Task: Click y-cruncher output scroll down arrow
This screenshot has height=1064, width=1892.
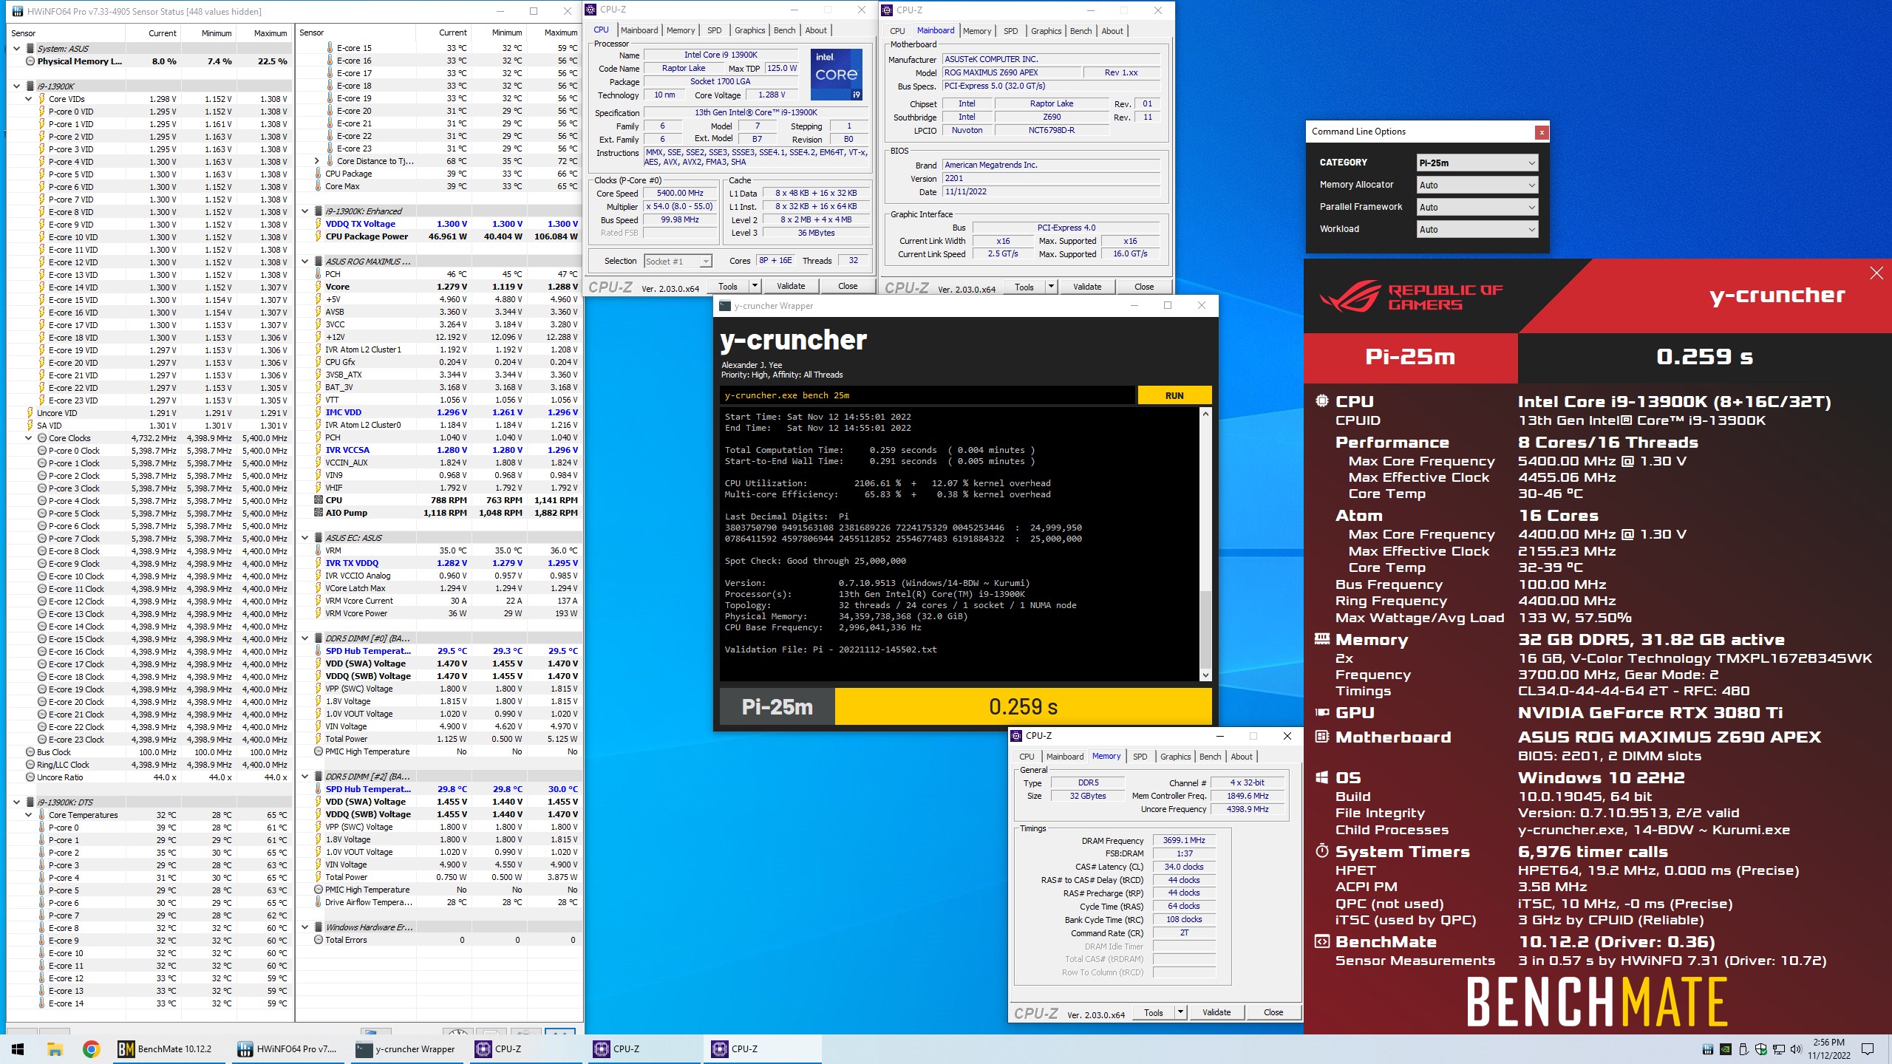Action: (x=1206, y=675)
